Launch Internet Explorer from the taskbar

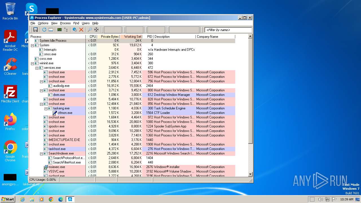(x=23, y=199)
